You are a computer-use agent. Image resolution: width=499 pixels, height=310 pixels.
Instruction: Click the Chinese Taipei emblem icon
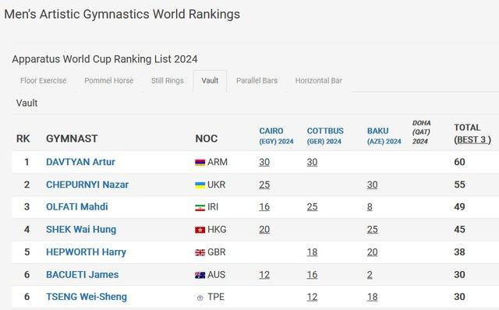pyautogui.click(x=200, y=298)
